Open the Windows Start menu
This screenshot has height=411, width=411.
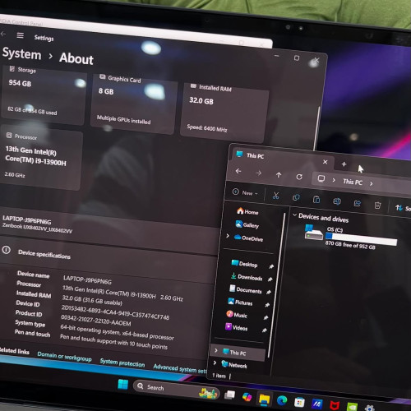[122, 384]
